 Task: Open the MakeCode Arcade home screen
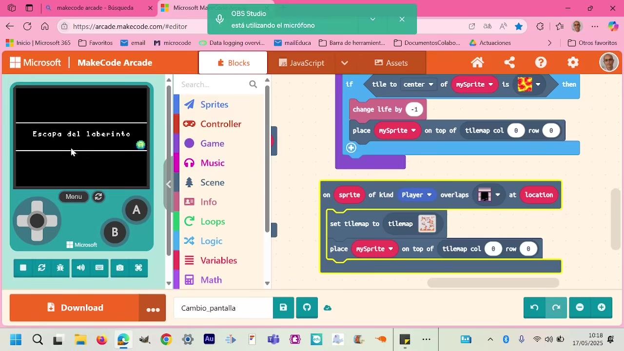coord(477,62)
